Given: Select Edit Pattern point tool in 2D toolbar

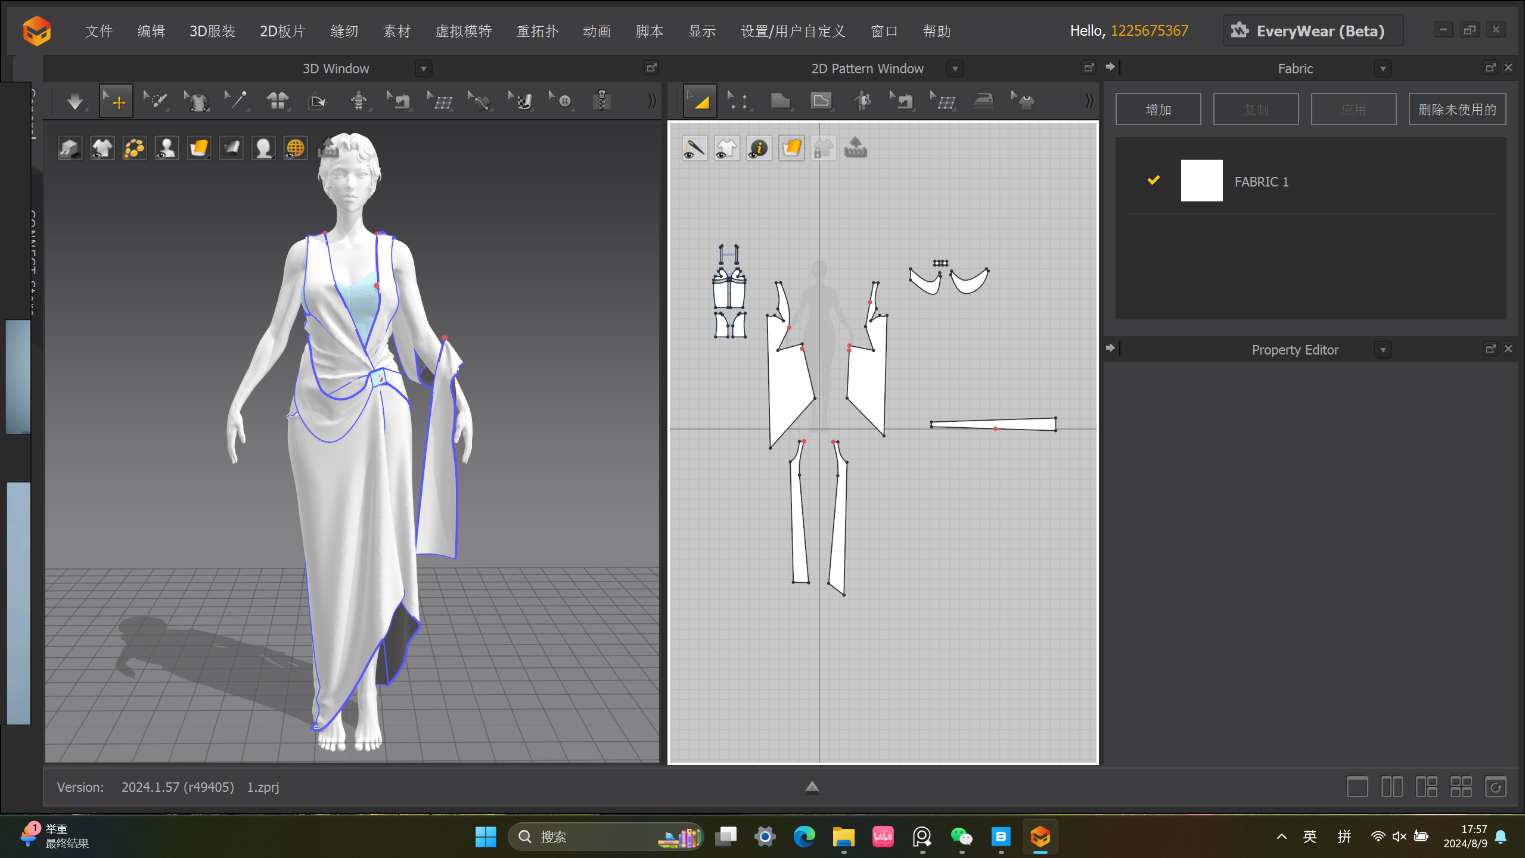Looking at the screenshot, I should pos(739,101).
